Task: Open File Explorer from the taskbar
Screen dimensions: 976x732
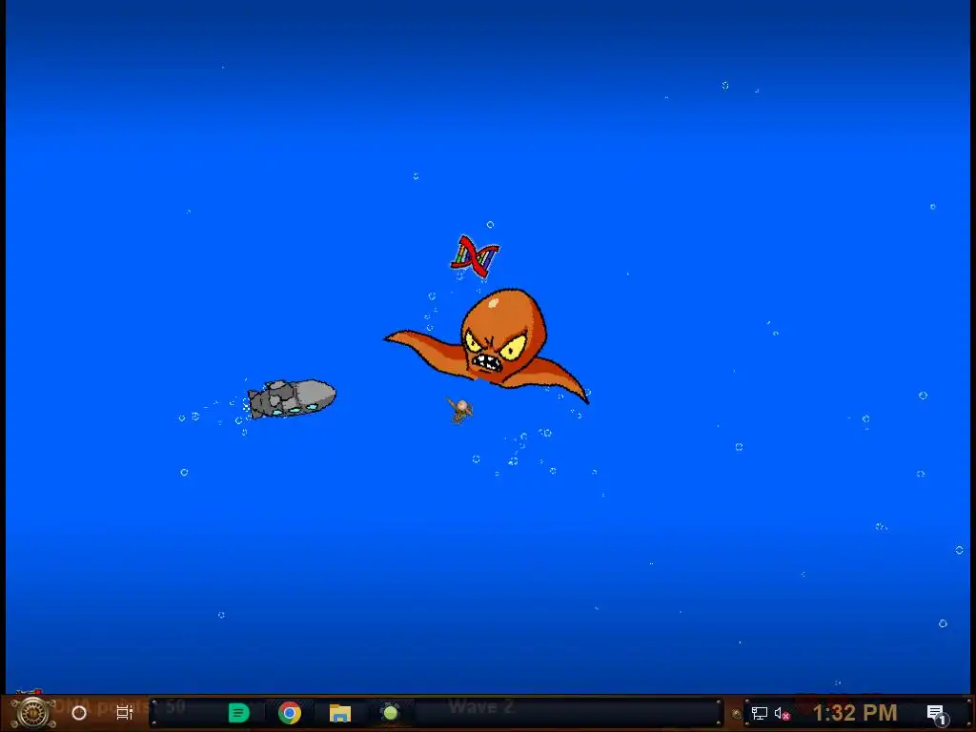Action: click(340, 713)
